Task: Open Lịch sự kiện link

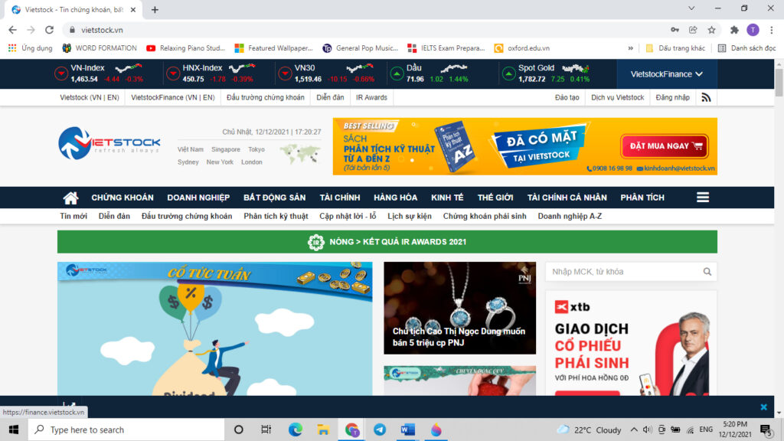Action: 410,216
